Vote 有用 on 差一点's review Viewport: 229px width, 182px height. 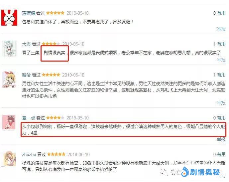tap(221, 118)
